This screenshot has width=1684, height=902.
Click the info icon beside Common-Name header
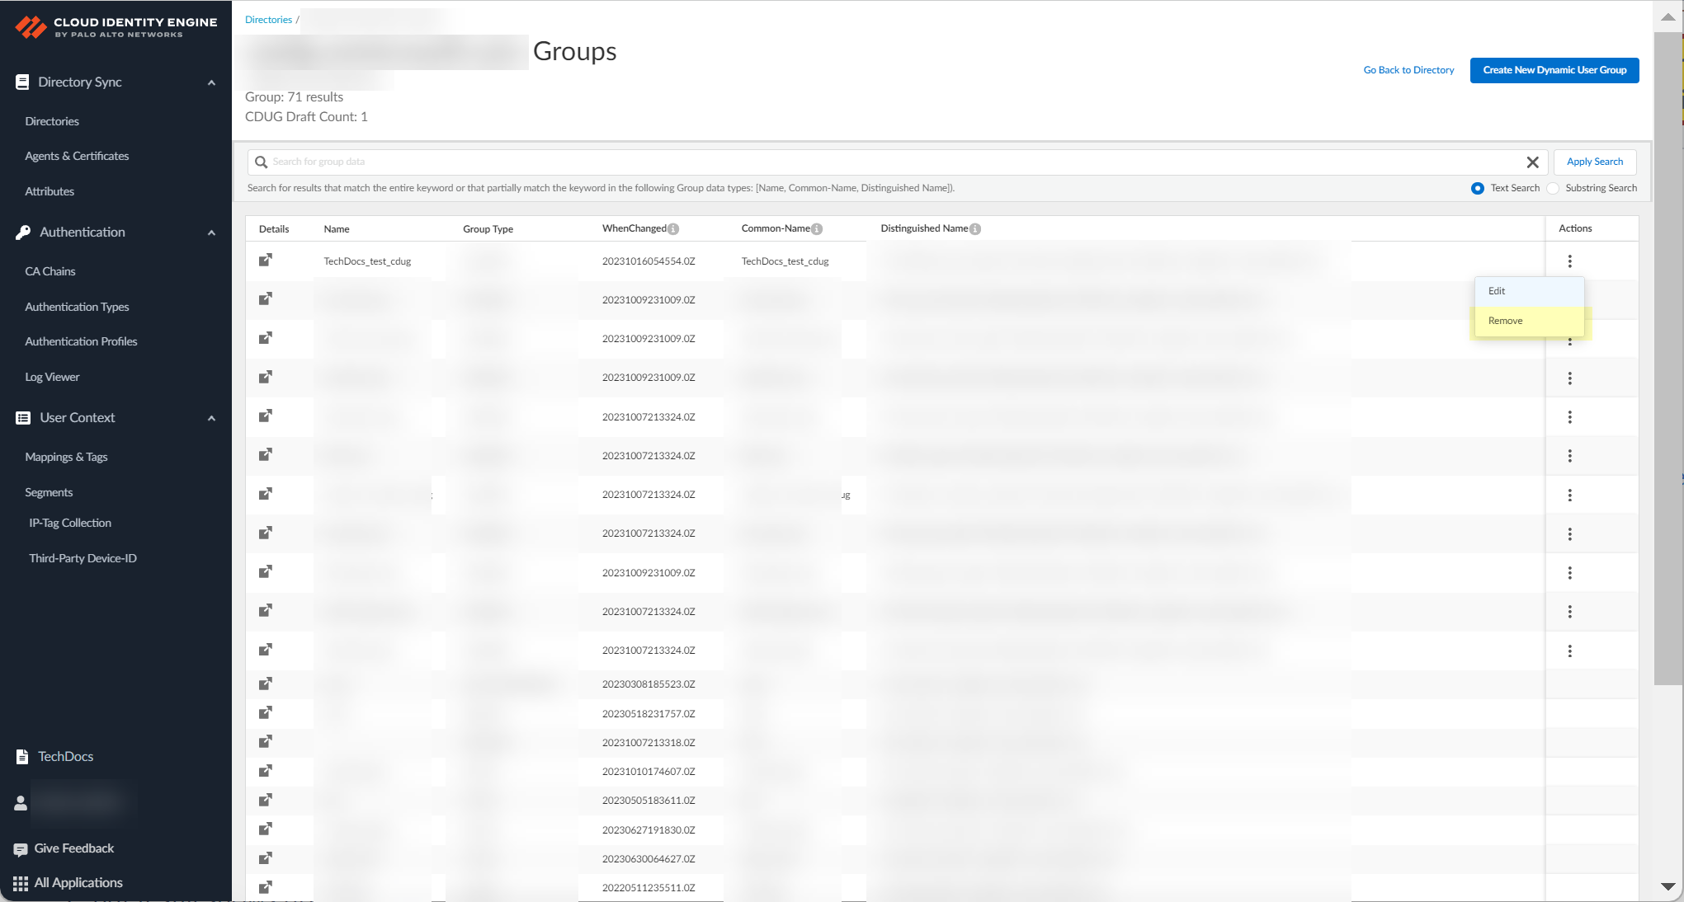click(817, 229)
